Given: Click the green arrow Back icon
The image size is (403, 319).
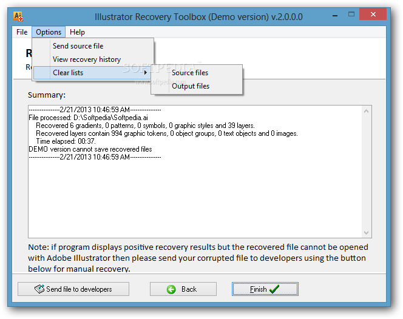Looking at the screenshot, I should (171, 289).
